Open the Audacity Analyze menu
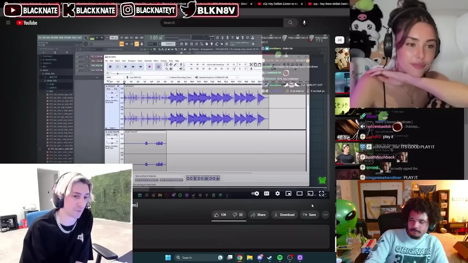This screenshot has height=263, width=468. (163, 61)
